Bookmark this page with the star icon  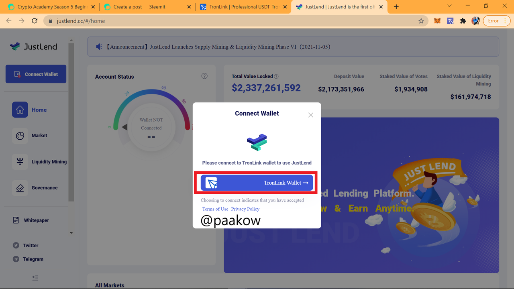[421, 21]
